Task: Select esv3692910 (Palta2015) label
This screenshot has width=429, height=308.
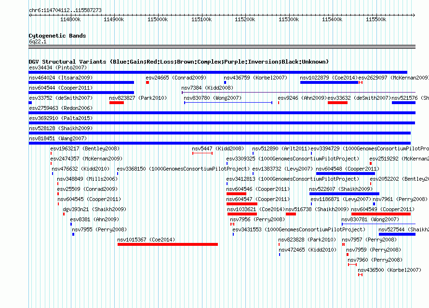Action: (61, 118)
